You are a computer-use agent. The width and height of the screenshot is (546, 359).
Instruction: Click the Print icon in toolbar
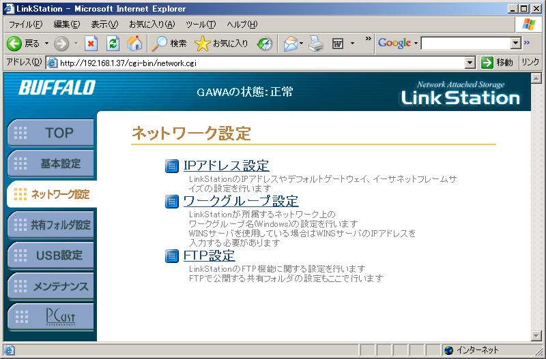coord(316,44)
